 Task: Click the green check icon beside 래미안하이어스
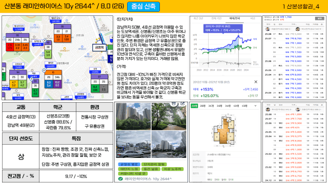coord(120,179)
